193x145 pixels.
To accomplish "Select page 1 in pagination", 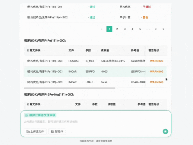I will tap(109, 29).
